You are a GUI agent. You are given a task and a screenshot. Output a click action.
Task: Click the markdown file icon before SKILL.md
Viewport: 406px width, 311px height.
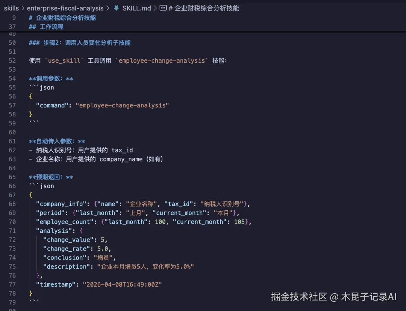click(116, 8)
